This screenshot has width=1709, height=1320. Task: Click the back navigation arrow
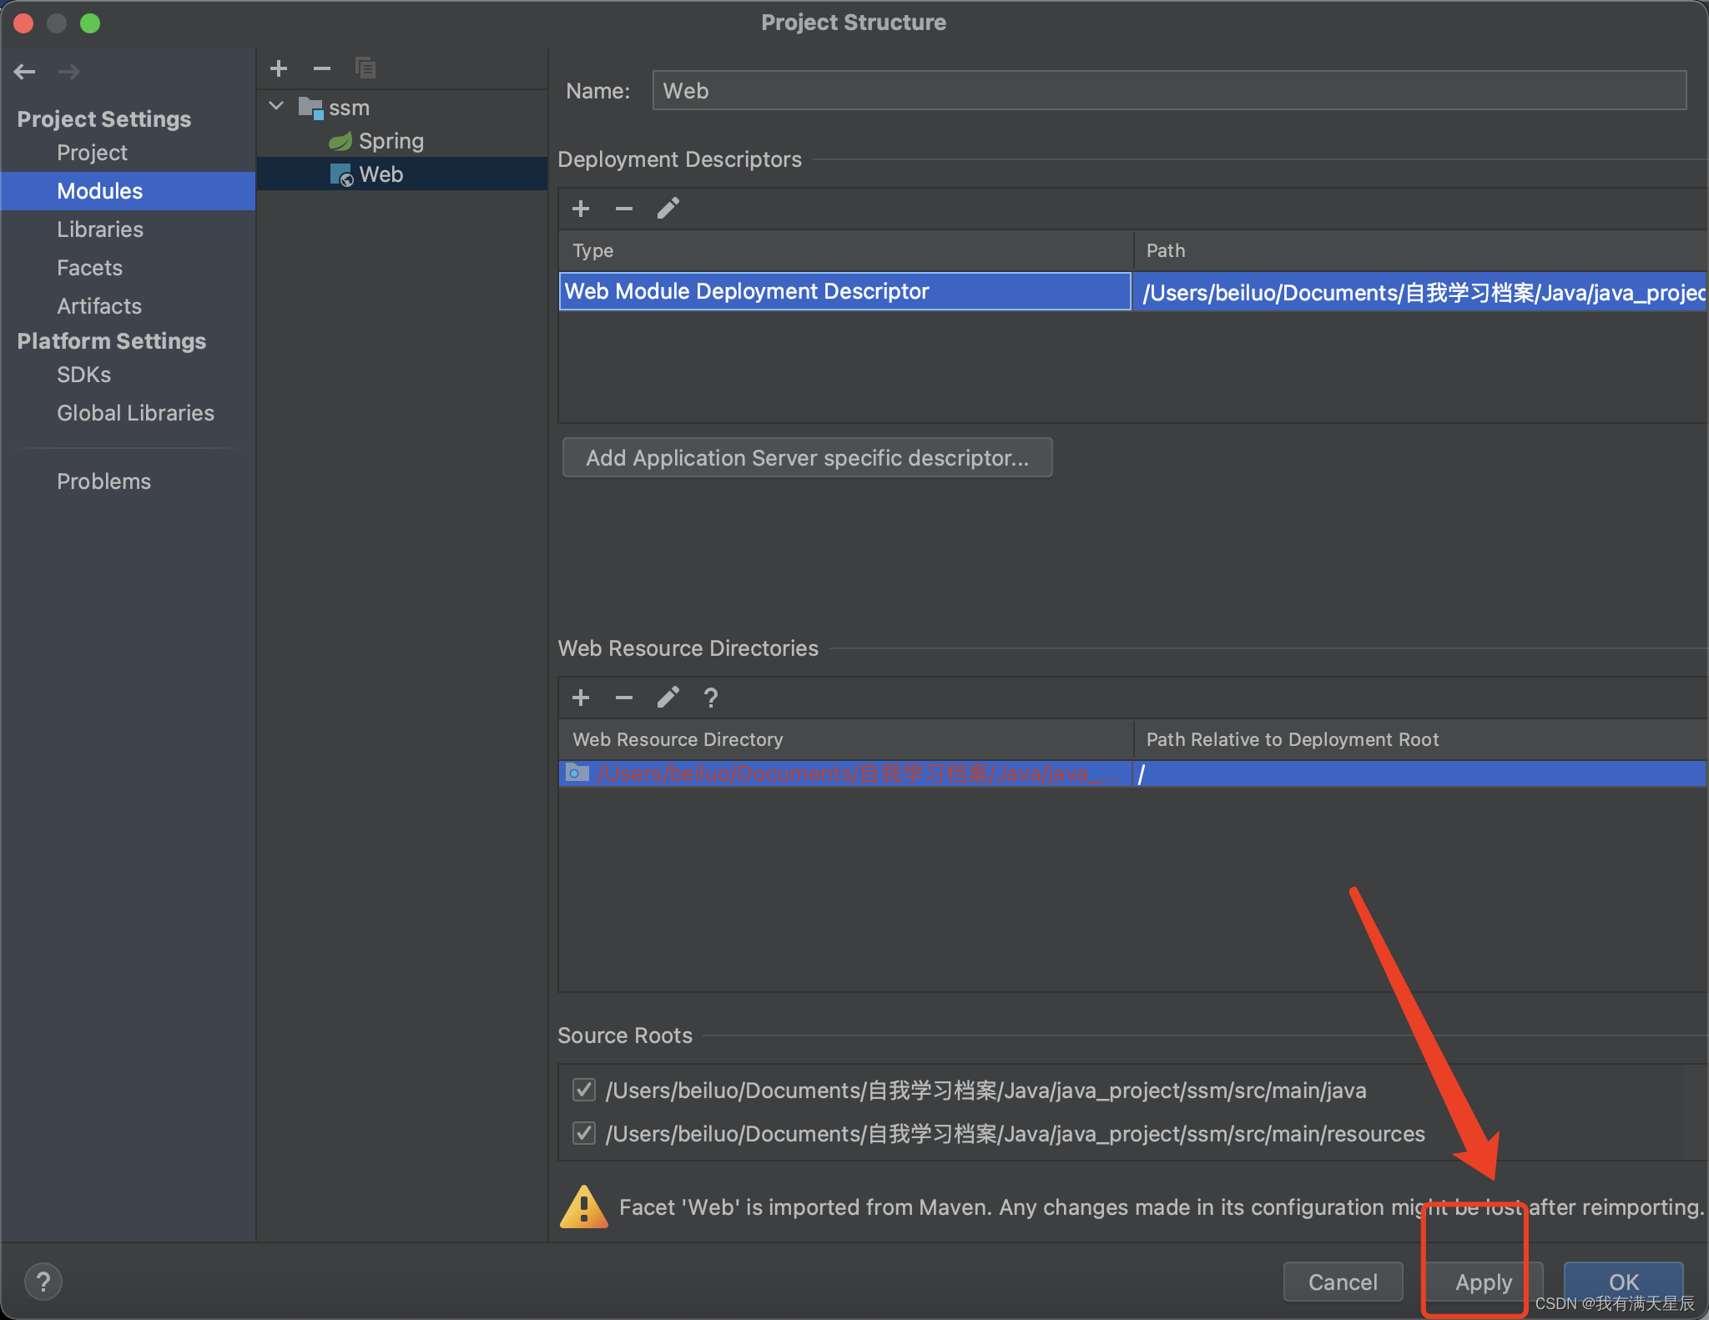pyautogui.click(x=25, y=72)
